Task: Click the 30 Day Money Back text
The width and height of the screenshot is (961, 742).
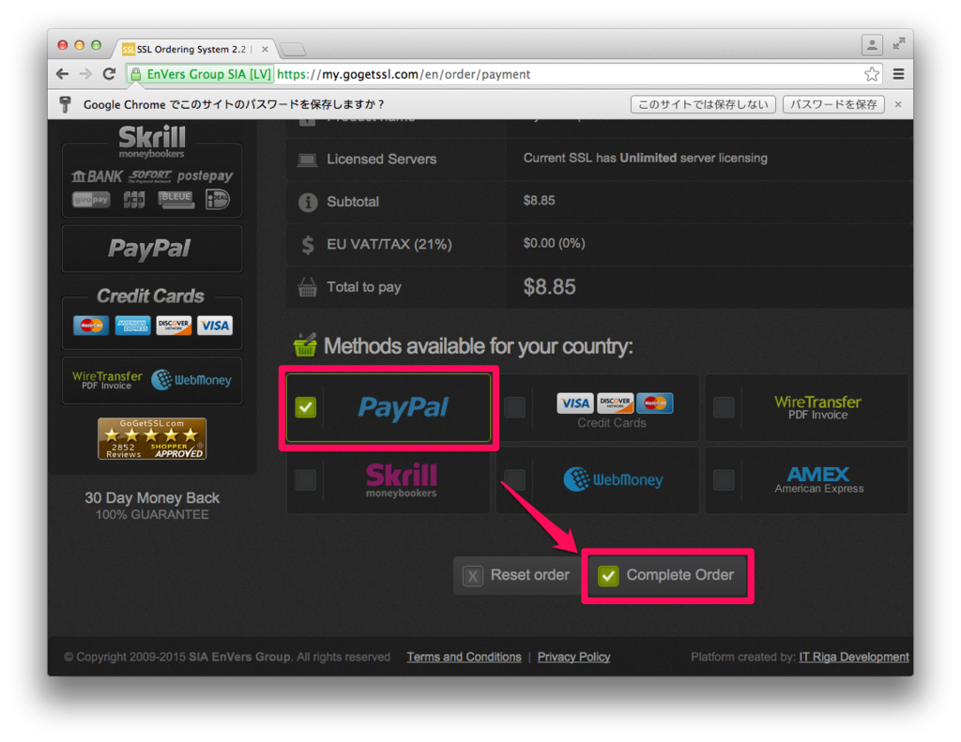Action: click(x=152, y=497)
